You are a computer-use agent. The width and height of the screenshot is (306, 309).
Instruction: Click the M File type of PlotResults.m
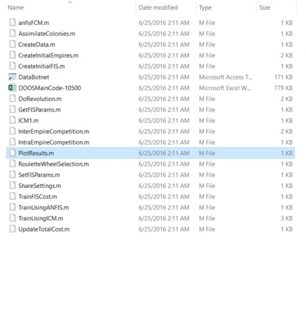(207, 153)
